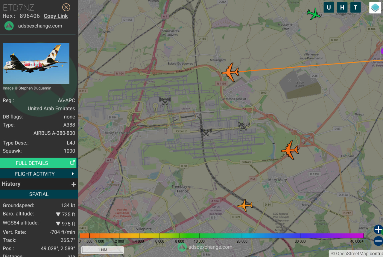Screen dimensions: 383x257
Task: Zoom in using the plus button
Action: 378,230
